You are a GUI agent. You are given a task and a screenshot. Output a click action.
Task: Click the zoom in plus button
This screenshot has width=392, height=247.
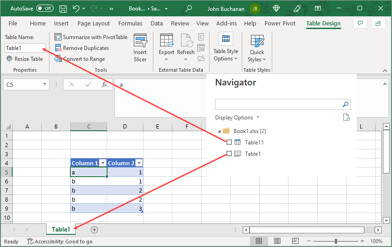coord(363,241)
